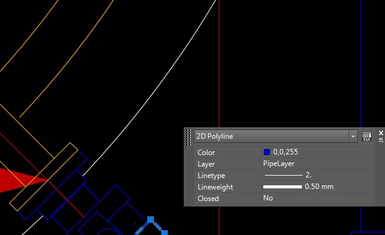Image resolution: width=385 pixels, height=235 pixels.
Task: Open the CUI customize icon
Action: (x=367, y=136)
